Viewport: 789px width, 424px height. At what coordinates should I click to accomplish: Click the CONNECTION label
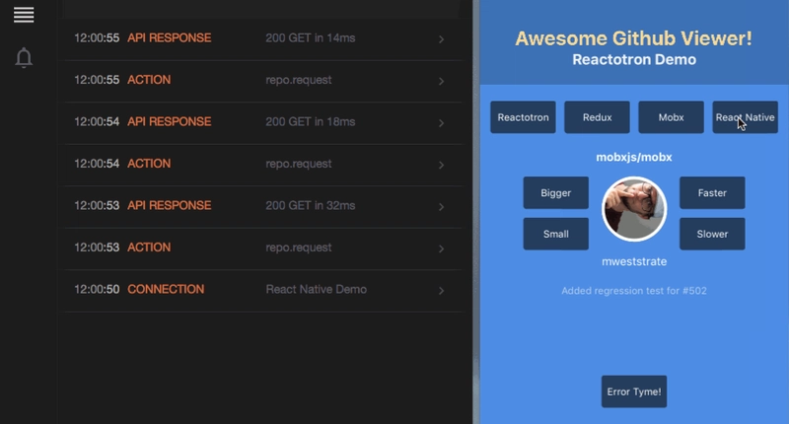pyautogui.click(x=166, y=289)
